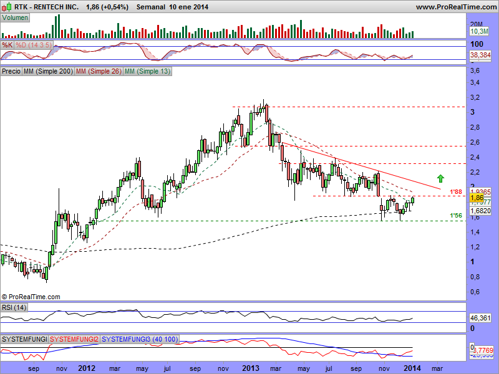This screenshot has width=499, height=374.
Task: Click the top red dashed resistance line near 3
Action: click(x=349, y=107)
